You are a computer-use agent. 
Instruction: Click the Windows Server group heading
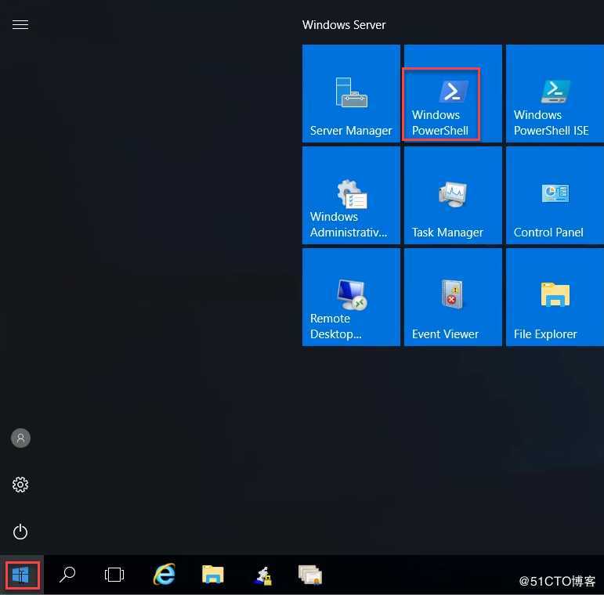tap(344, 25)
